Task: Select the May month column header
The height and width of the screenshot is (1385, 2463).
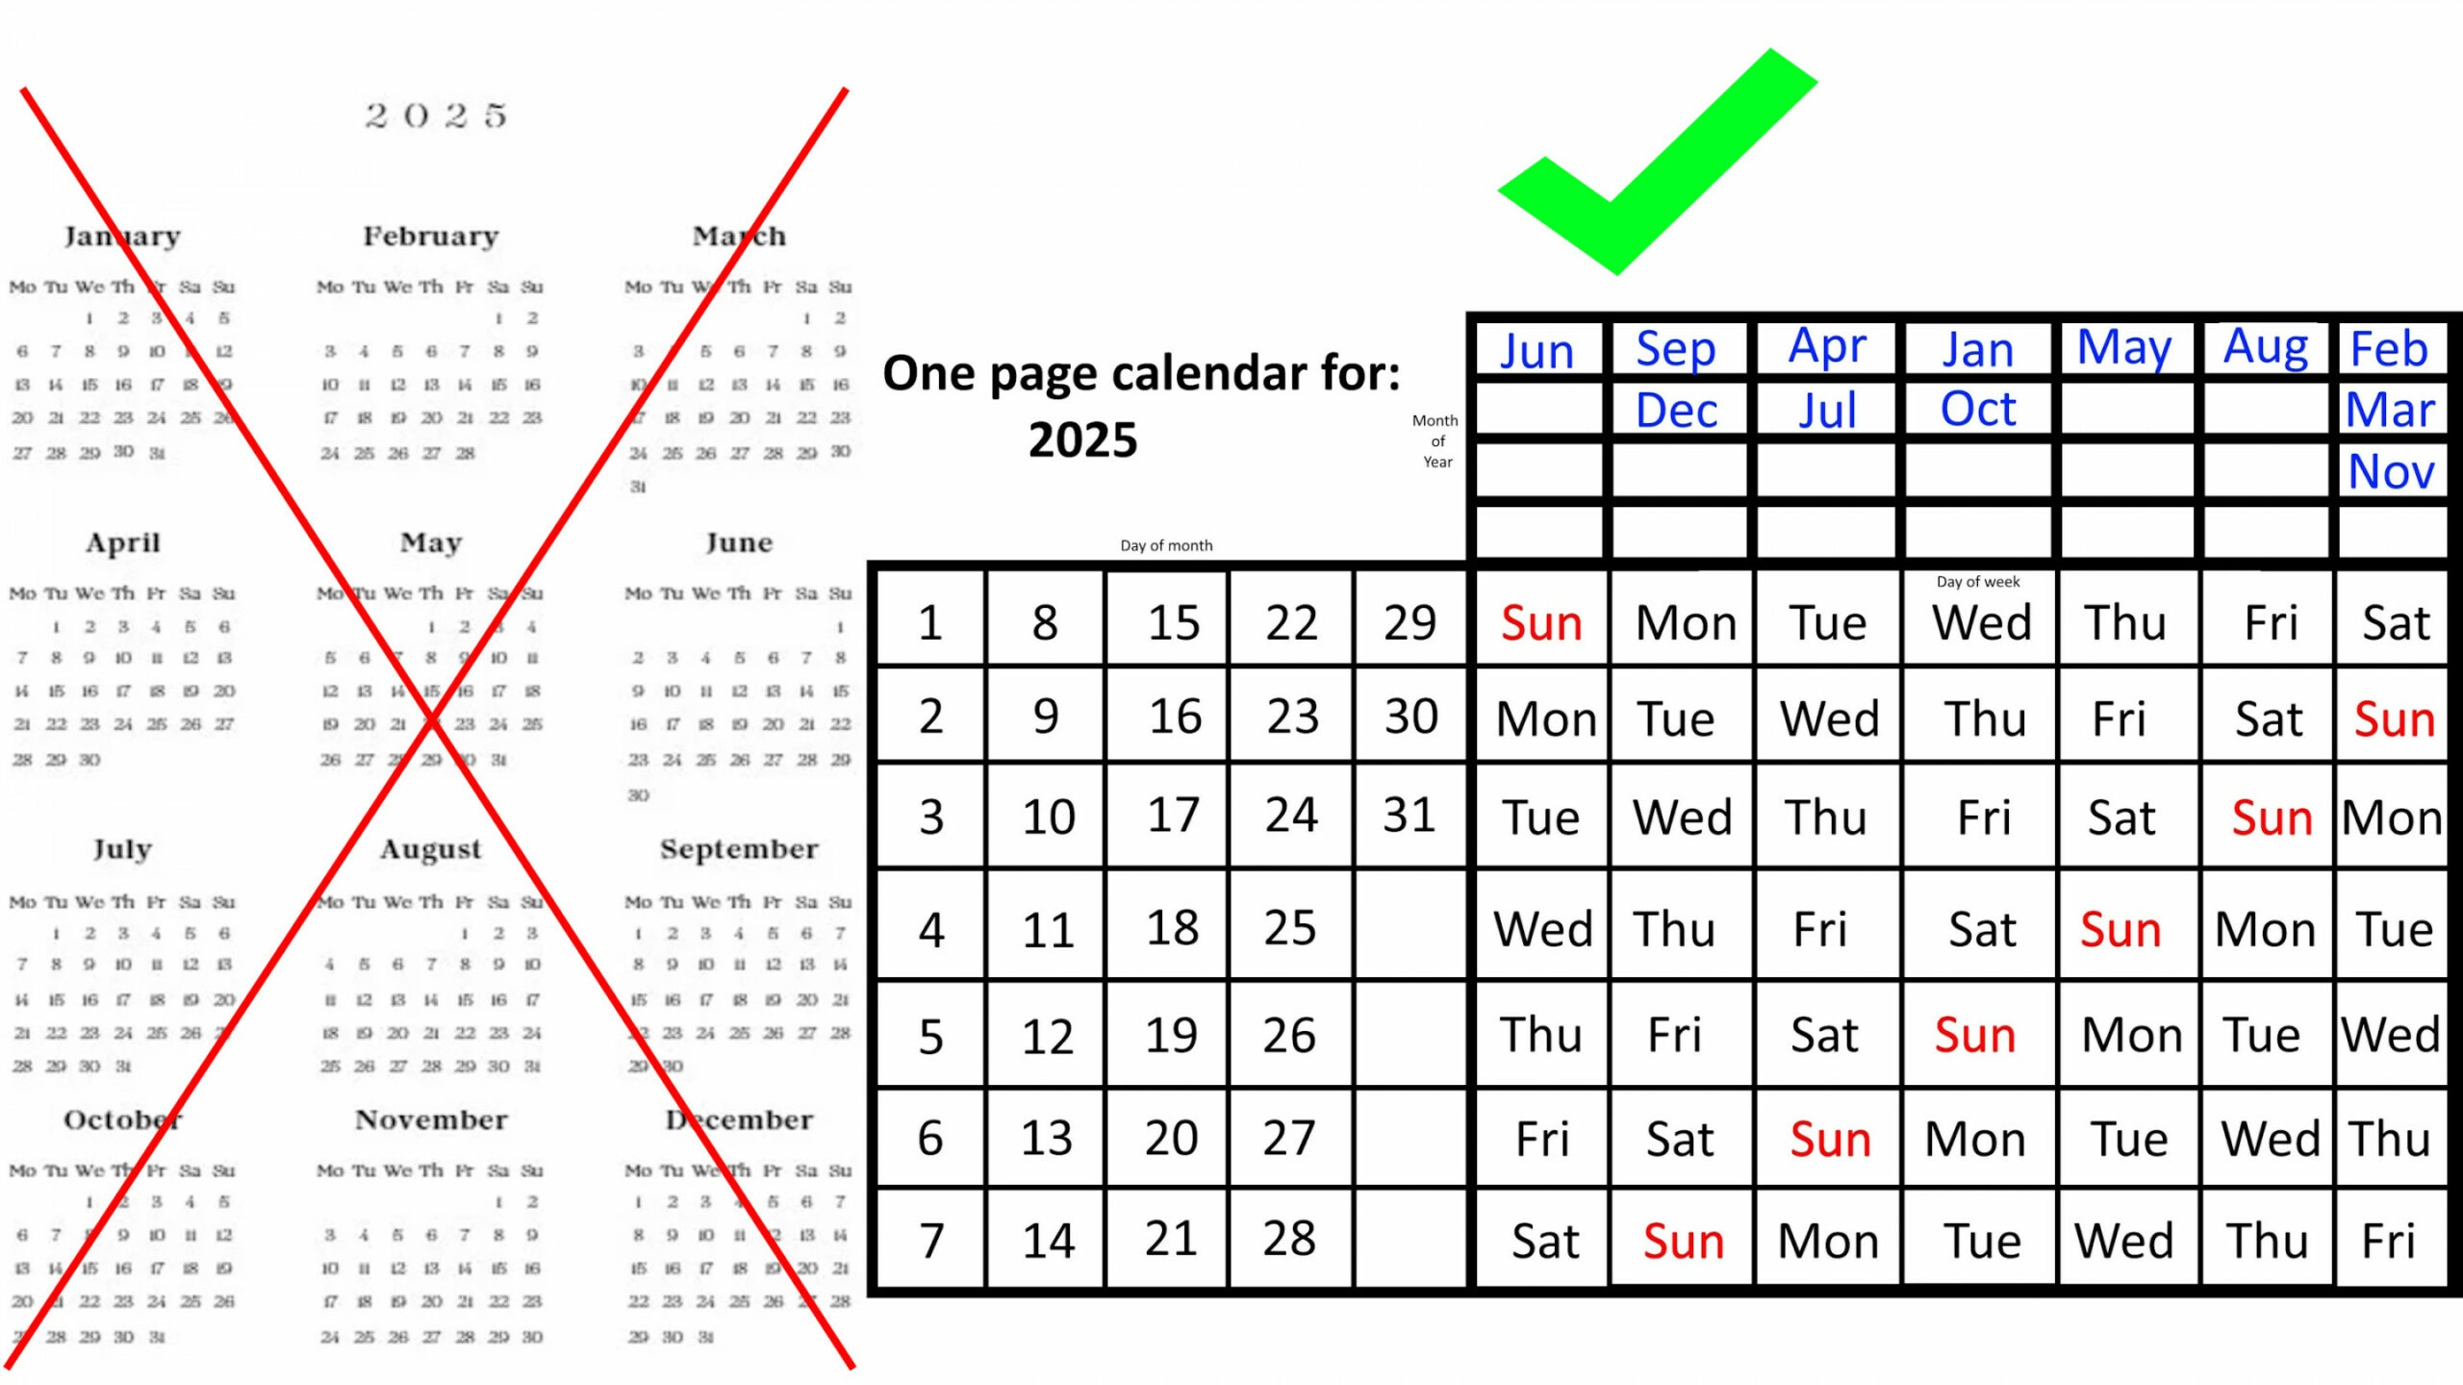Action: pyautogui.click(x=2121, y=348)
